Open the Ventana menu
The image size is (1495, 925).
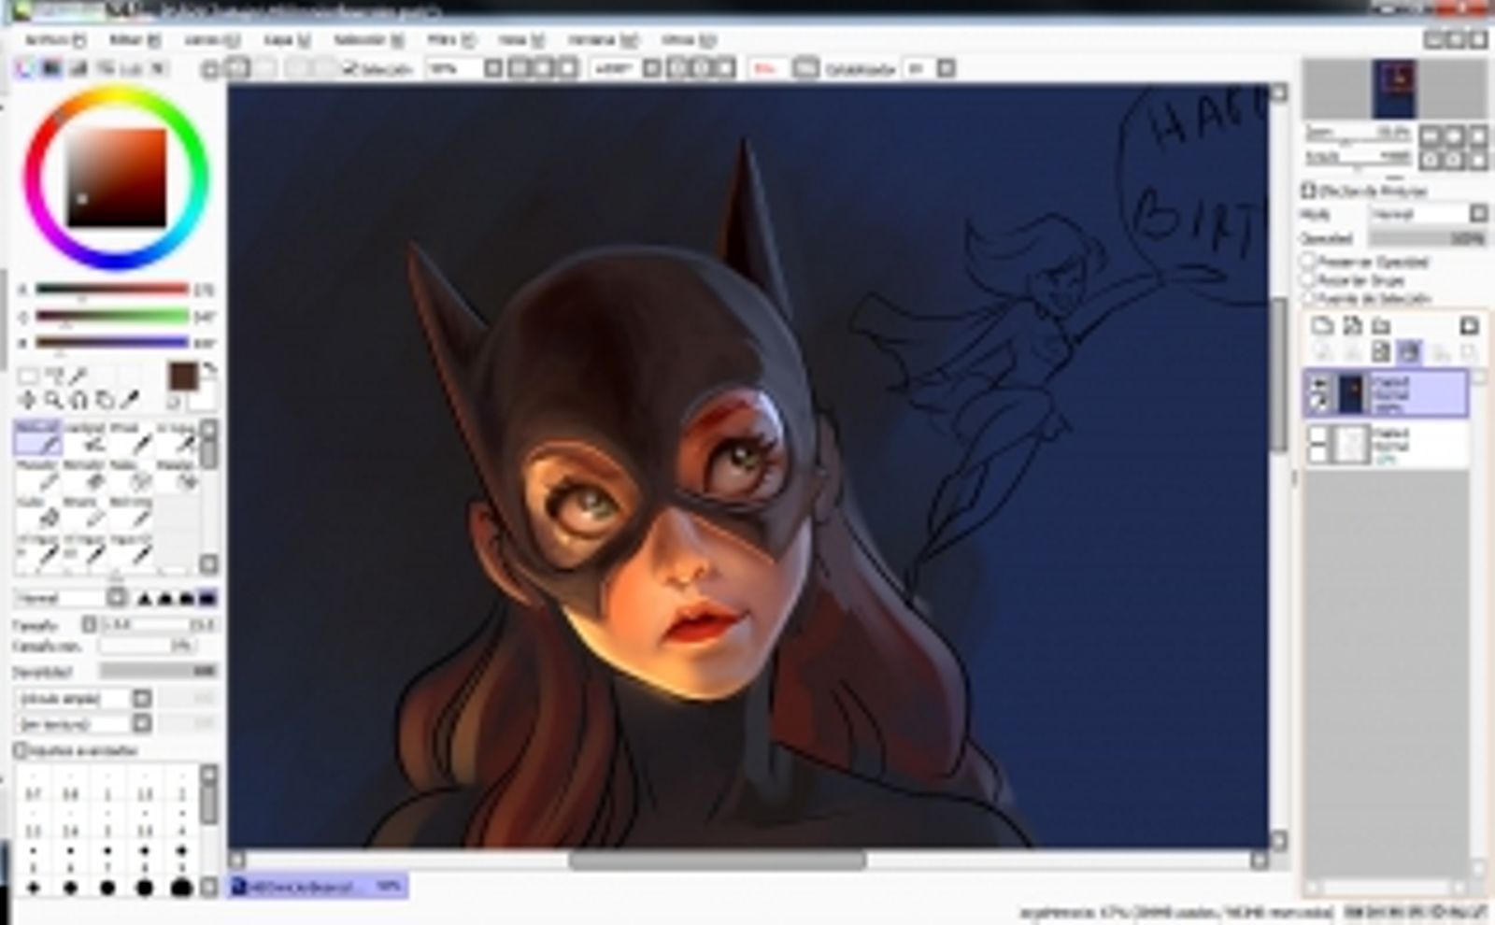tap(603, 40)
